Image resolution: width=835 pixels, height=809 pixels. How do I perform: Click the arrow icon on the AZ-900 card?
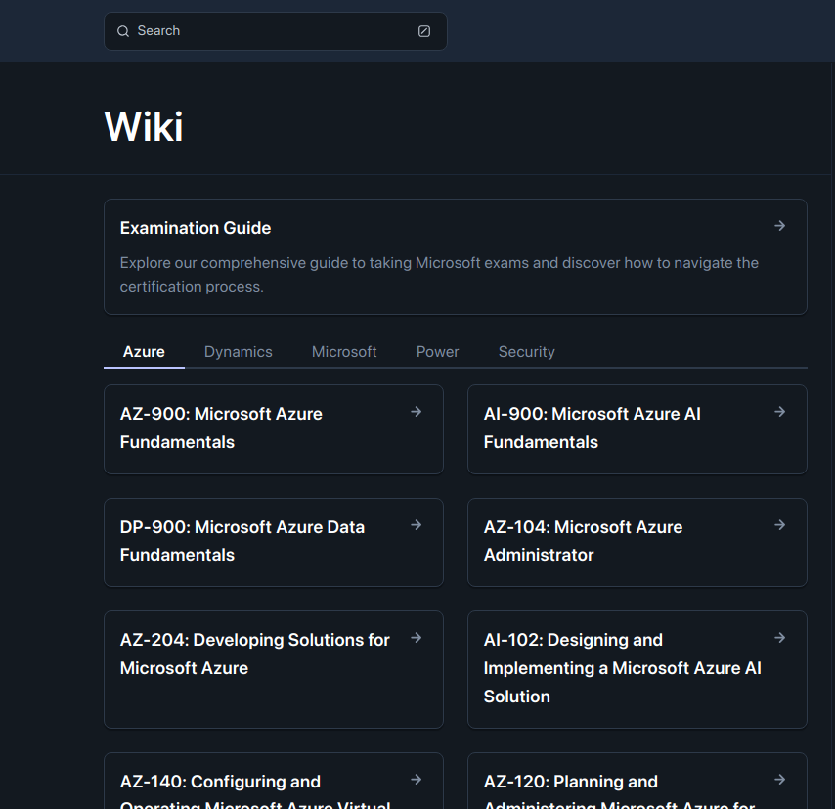coord(416,411)
